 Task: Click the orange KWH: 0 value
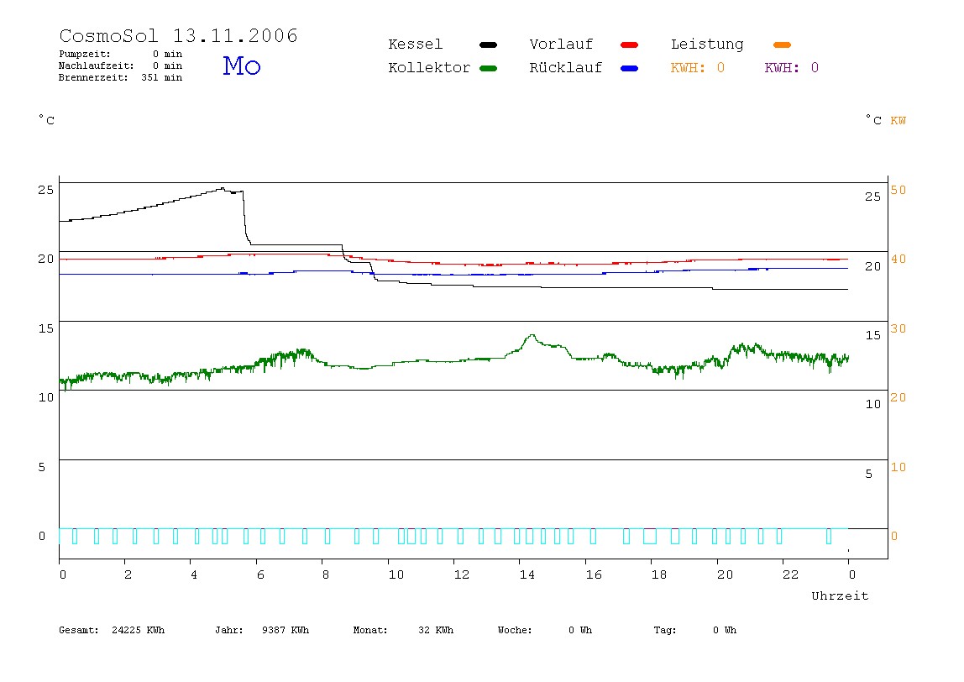(x=698, y=68)
